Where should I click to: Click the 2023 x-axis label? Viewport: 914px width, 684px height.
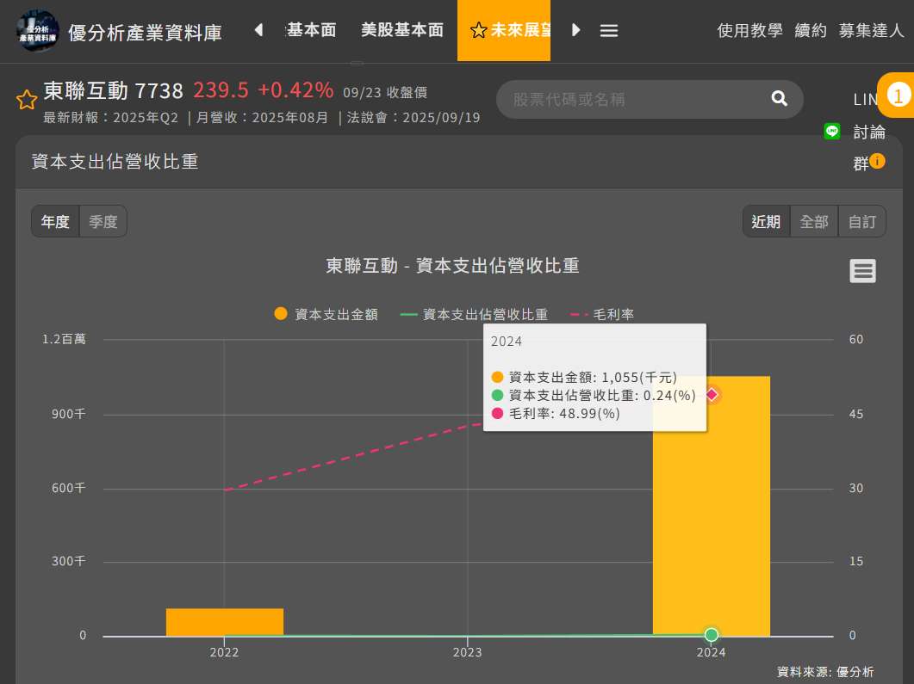[x=468, y=652]
